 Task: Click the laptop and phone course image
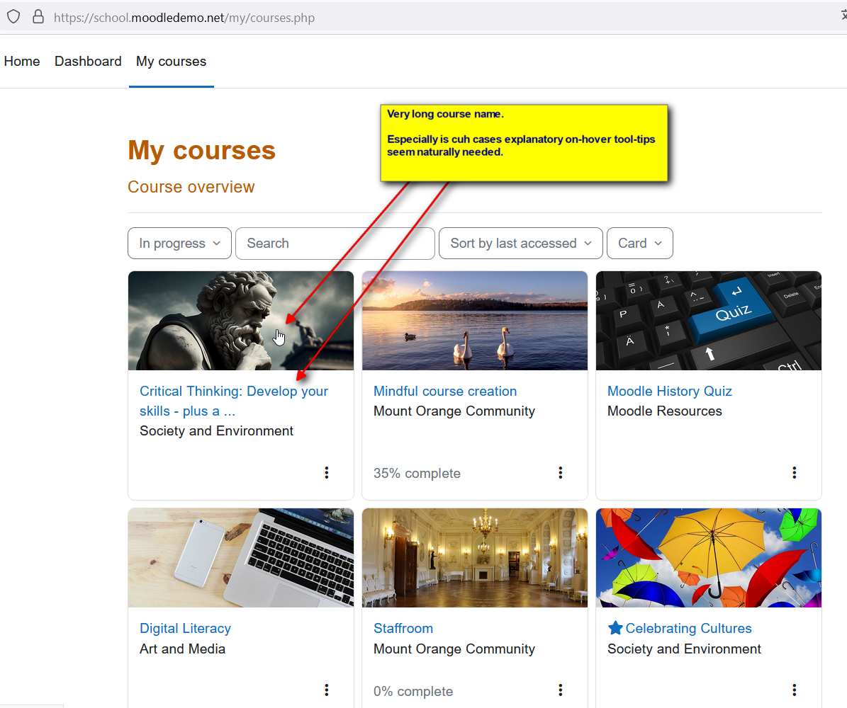pos(241,558)
